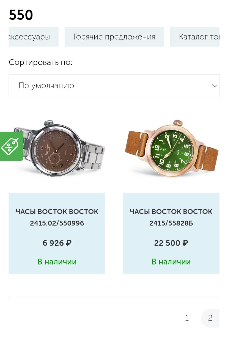228x352 pixels.
Task: Go to page 2 of results
Action: (x=210, y=318)
